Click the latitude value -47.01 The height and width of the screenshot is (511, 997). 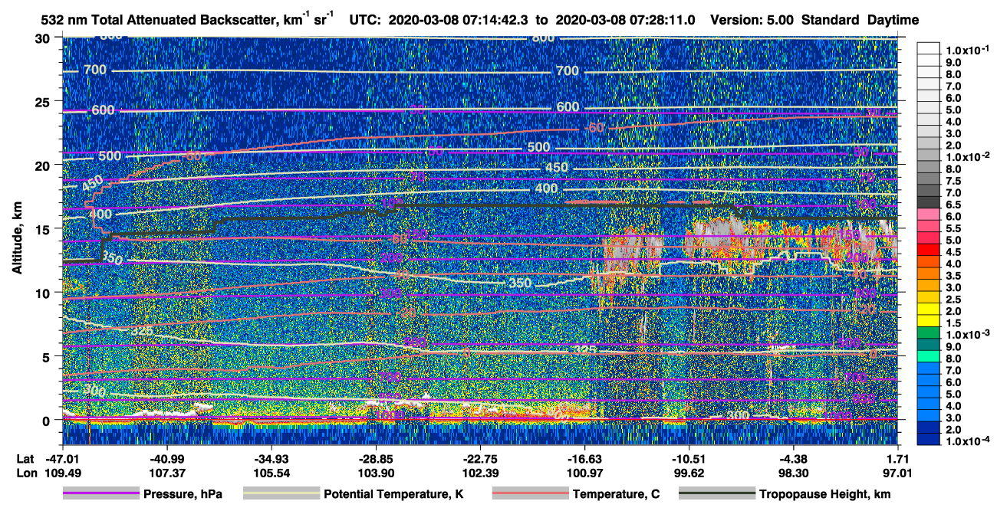tap(63, 460)
